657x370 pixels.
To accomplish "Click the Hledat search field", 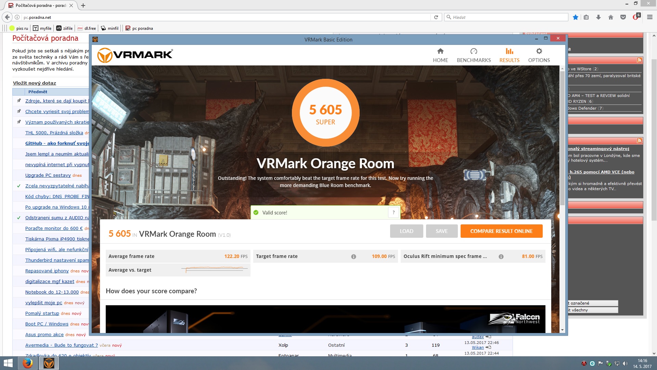I will [x=506, y=17].
